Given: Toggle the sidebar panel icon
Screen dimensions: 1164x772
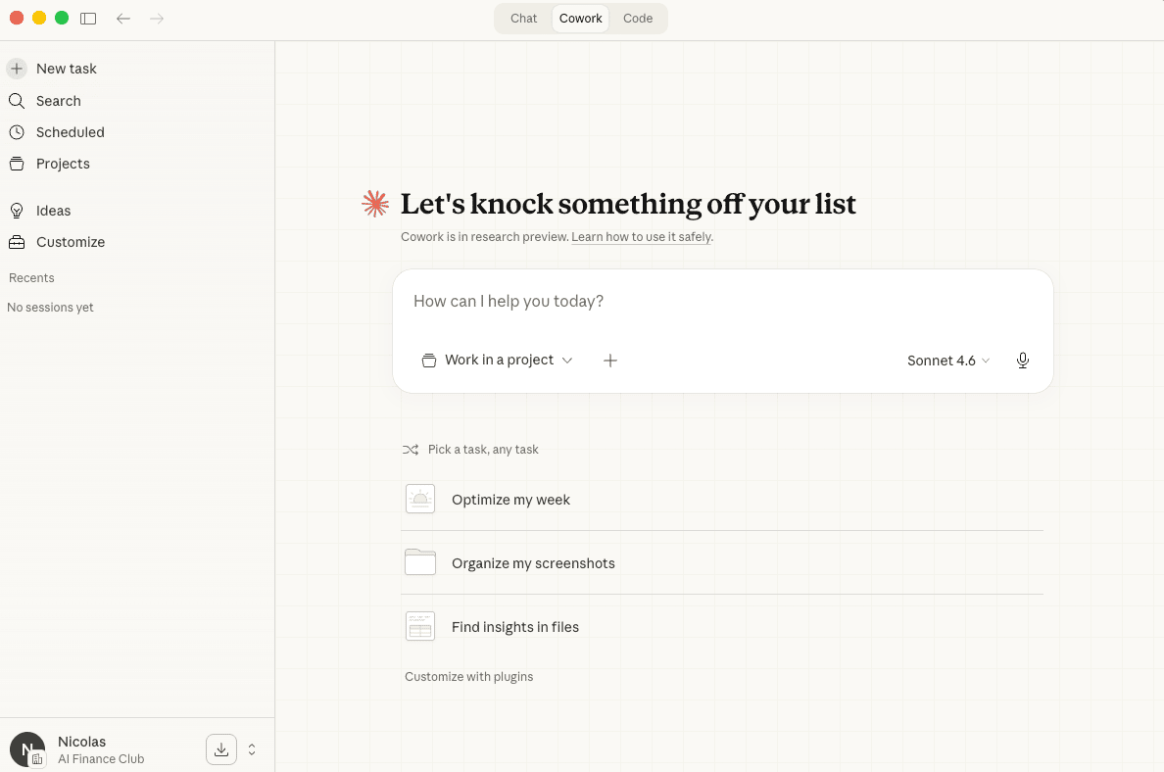Looking at the screenshot, I should (x=88, y=19).
